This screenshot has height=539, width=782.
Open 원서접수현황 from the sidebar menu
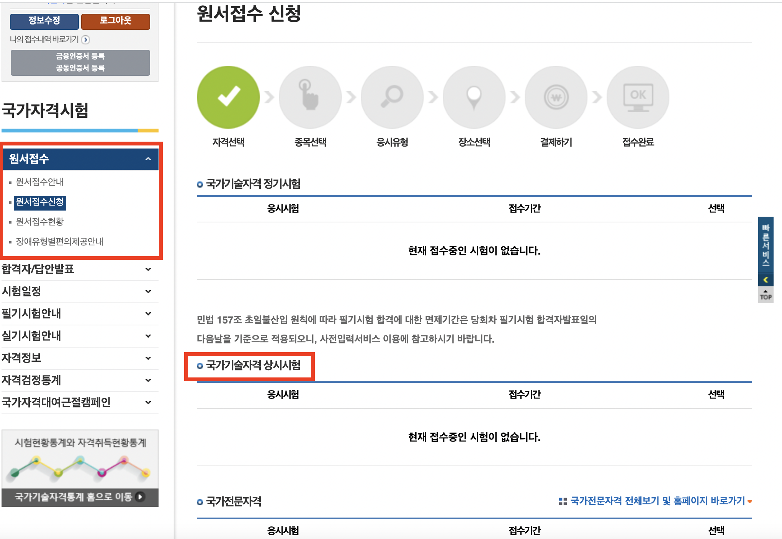point(40,222)
